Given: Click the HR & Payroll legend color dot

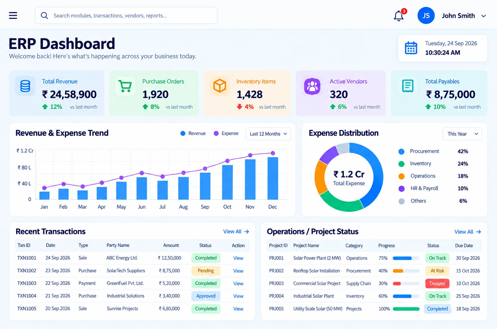Looking at the screenshot, I should coord(401,188).
